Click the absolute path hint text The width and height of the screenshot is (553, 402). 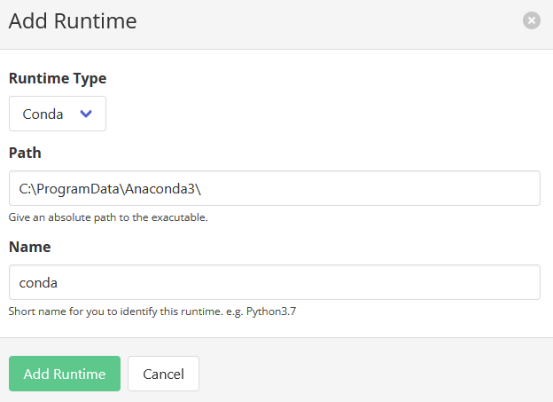coord(108,217)
